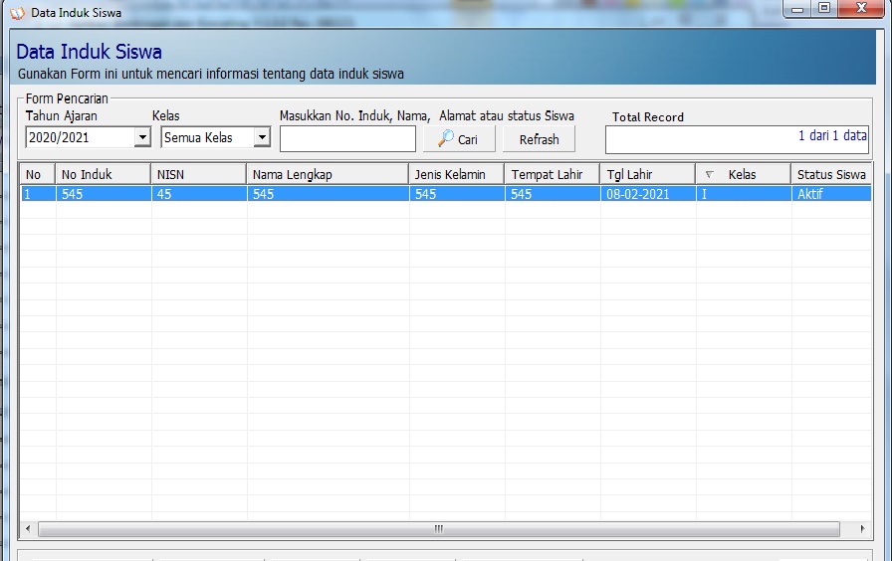892x561 pixels.
Task: Sort by the Tgl Lahir column header
Action: tap(647, 174)
